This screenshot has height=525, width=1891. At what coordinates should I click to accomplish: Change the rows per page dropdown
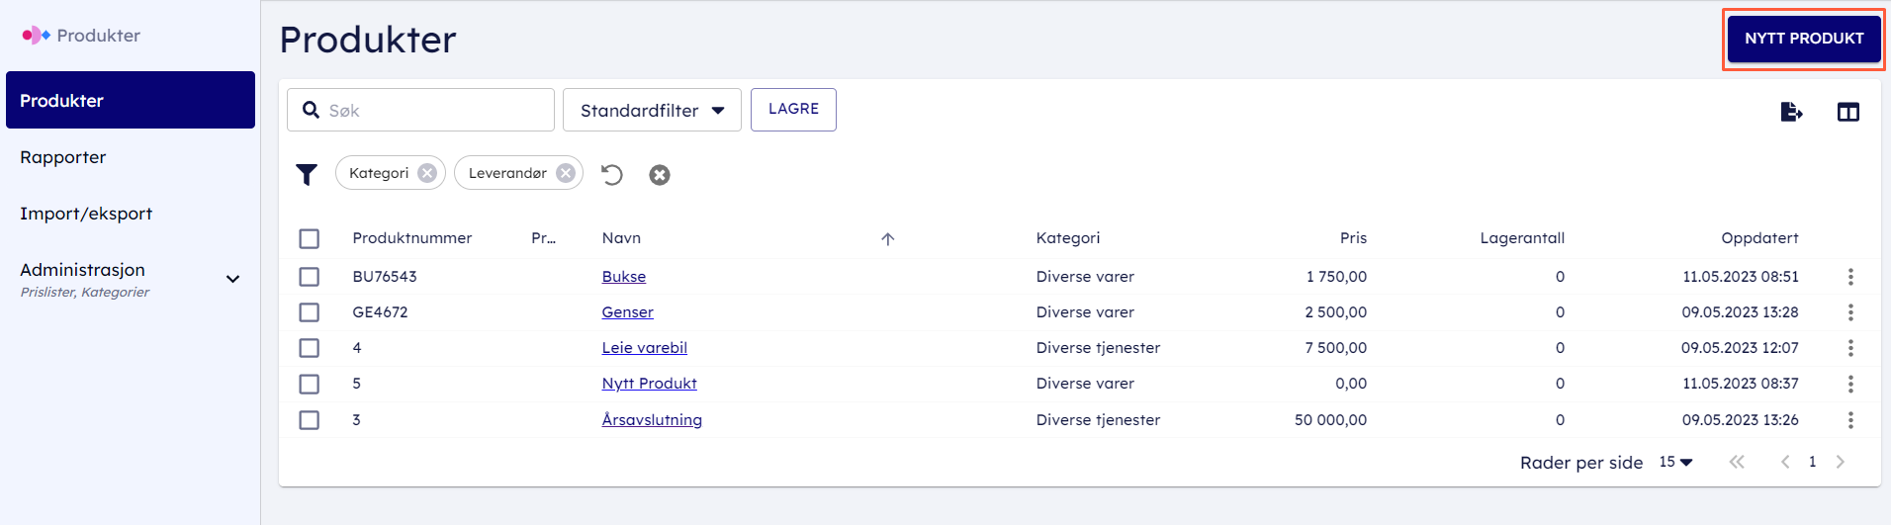(1675, 462)
